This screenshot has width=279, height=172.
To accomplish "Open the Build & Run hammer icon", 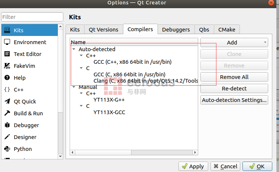I will click(x=7, y=113).
